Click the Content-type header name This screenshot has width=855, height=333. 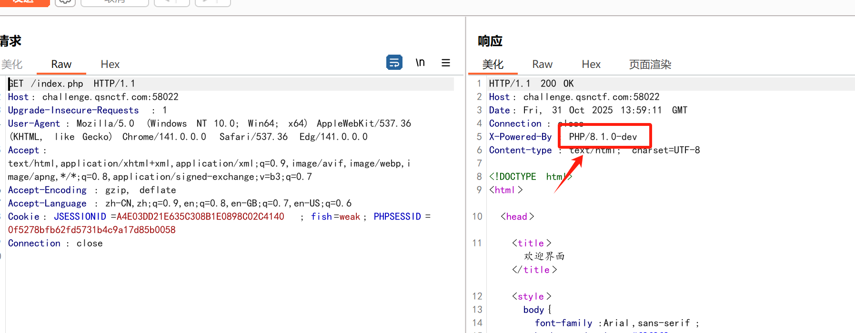520,150
